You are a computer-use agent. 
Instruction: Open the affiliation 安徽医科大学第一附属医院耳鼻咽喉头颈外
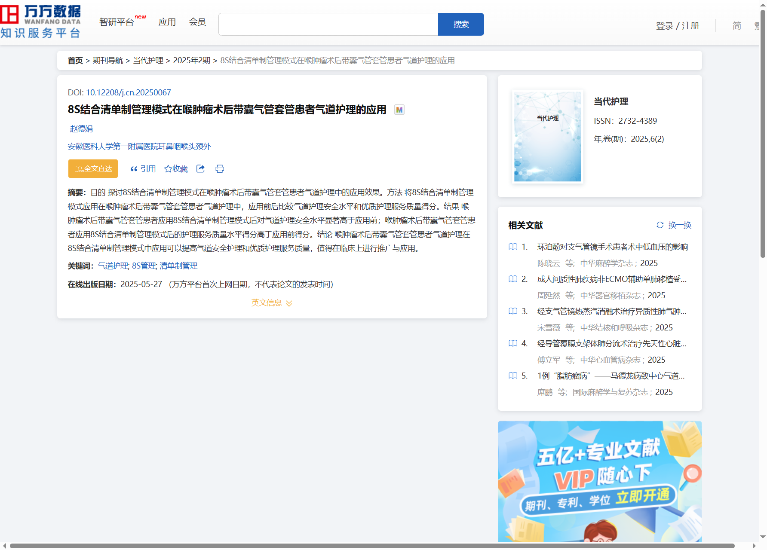pos(139,147)
